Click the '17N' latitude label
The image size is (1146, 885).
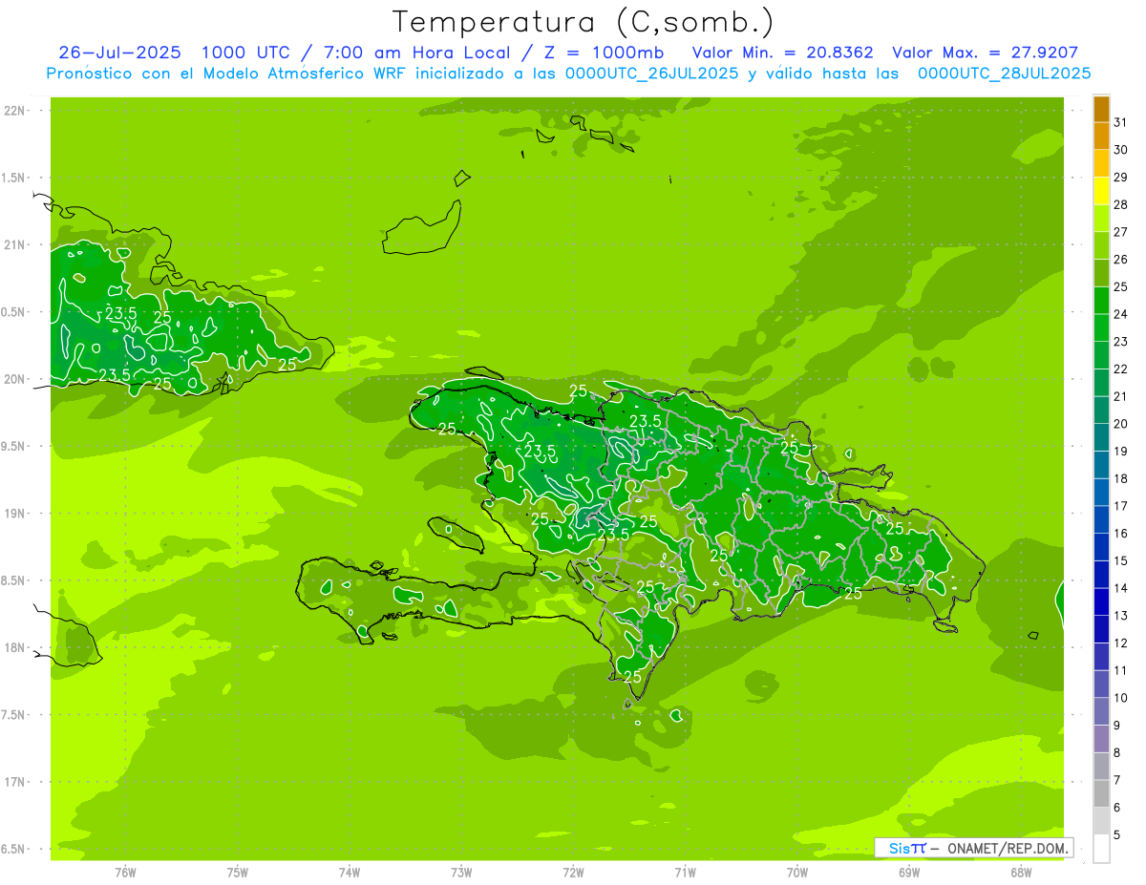tap(15, 782)
